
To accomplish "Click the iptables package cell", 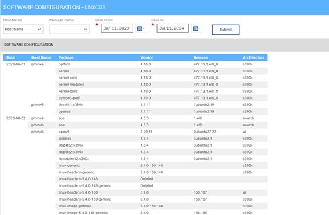I will pyautogui.click(x=65, y=139).
